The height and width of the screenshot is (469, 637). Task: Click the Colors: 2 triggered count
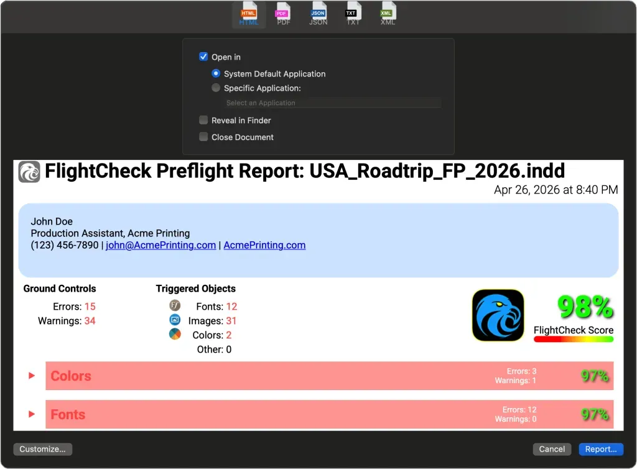(x=212, y=335)
